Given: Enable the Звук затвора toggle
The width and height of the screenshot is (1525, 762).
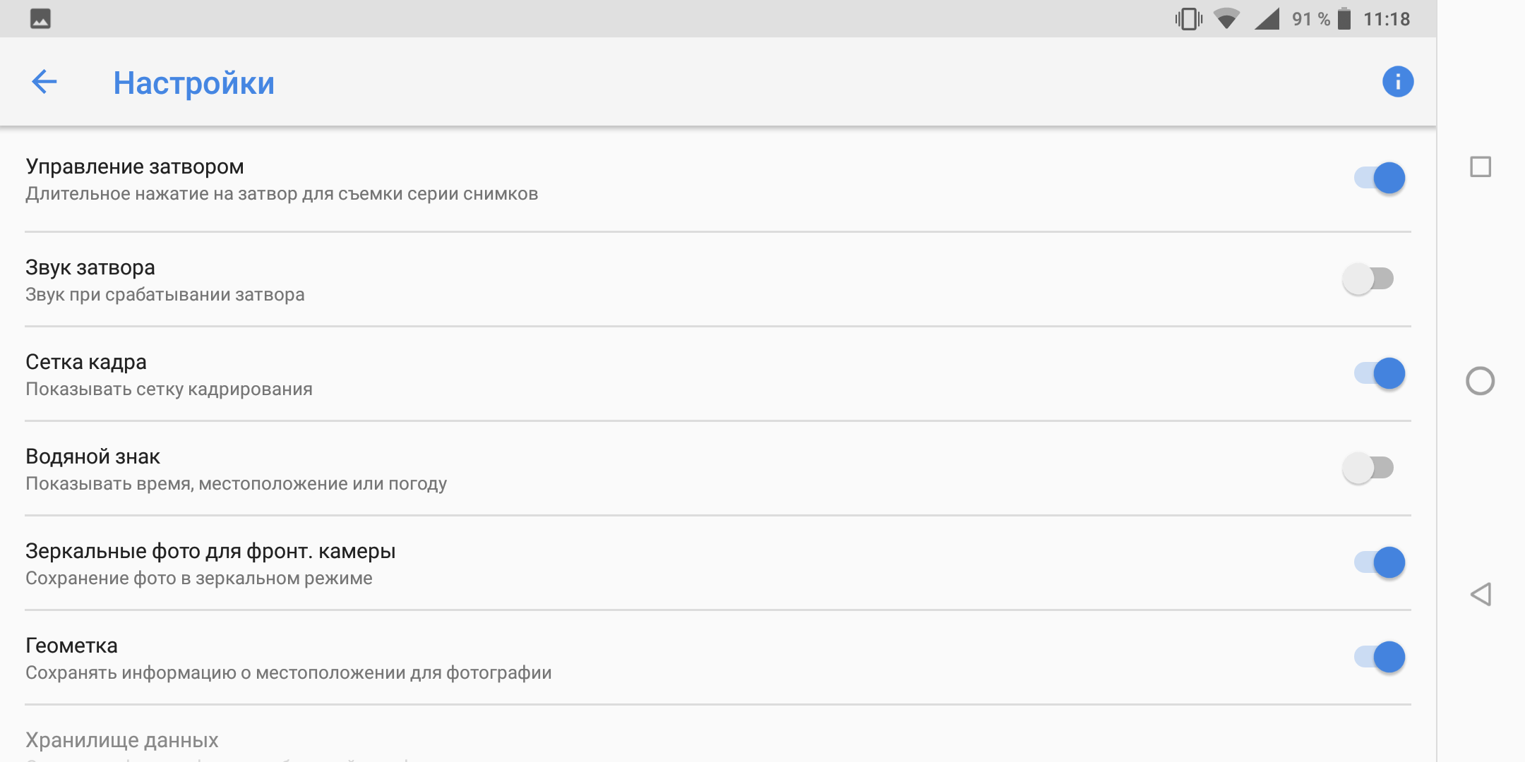Looking at the screenshot, I should 1368,279.
